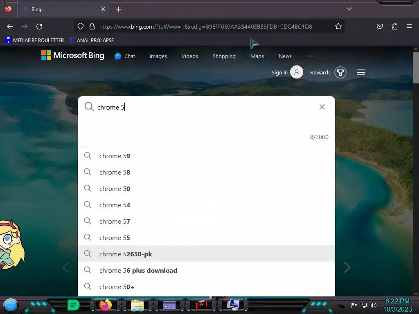This screenshot has width=419, height=314.
Task: Open Firefox application menu
Action: pos(409,27)
